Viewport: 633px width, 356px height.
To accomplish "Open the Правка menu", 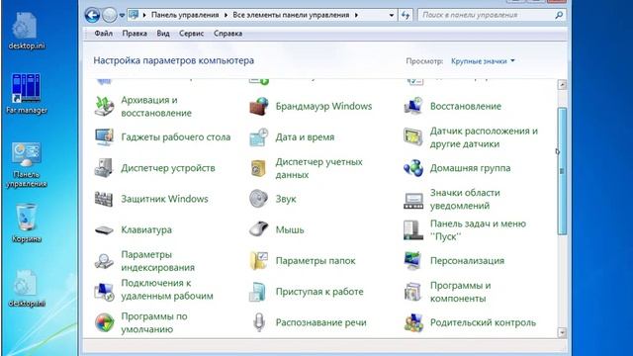I will tap(135, 34).
